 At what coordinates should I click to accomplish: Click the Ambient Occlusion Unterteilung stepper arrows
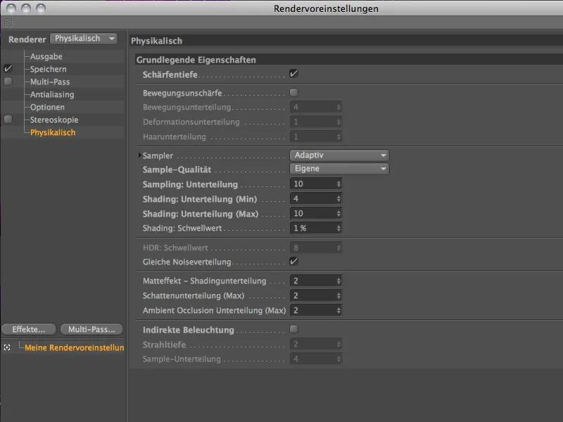point(339,310)
